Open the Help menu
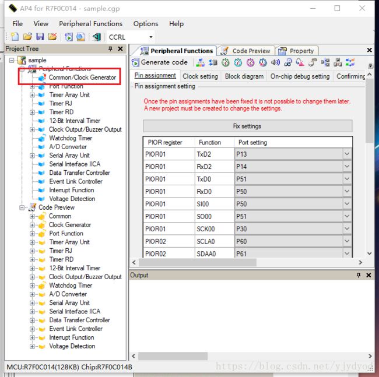The height and width of the screenshot is (377, 379). point(176,24)
